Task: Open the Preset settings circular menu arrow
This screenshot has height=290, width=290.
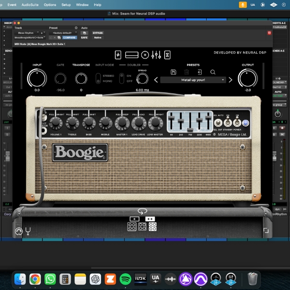Action: 76,28
